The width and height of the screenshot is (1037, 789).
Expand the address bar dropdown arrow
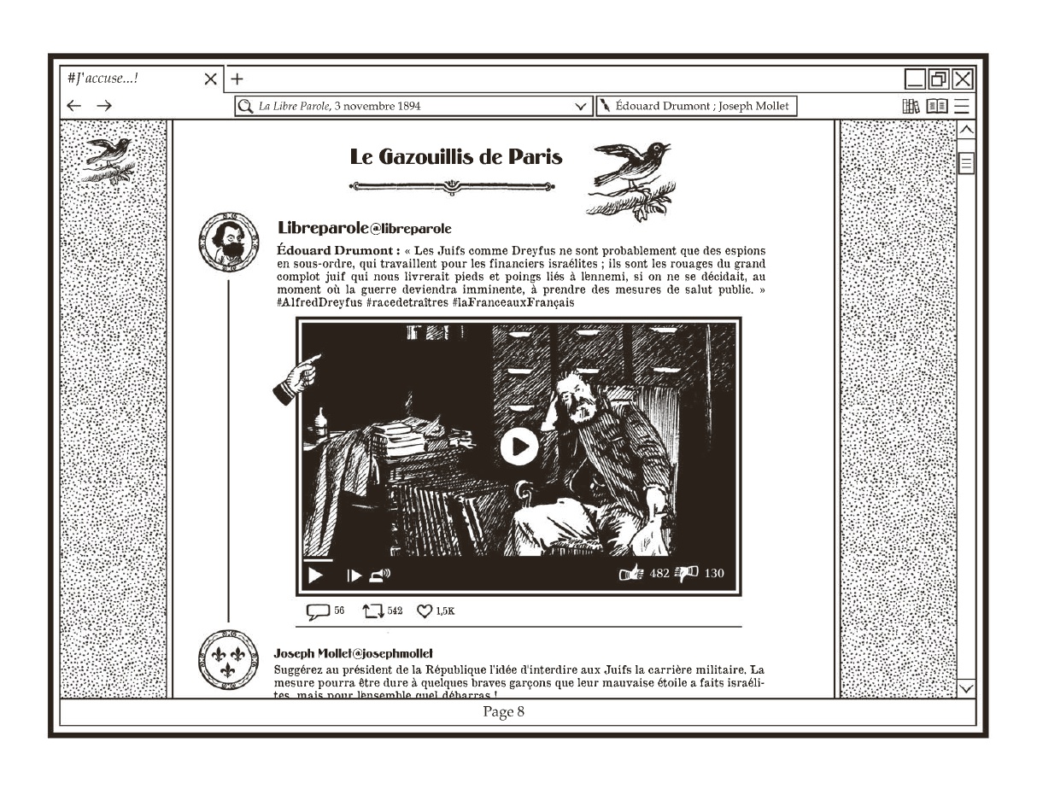[581, 107]
